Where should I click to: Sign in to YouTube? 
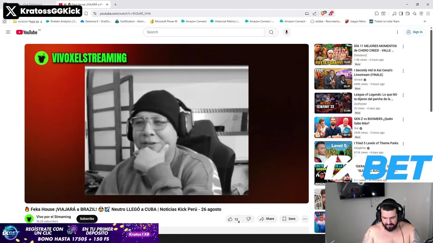[414, 32]
